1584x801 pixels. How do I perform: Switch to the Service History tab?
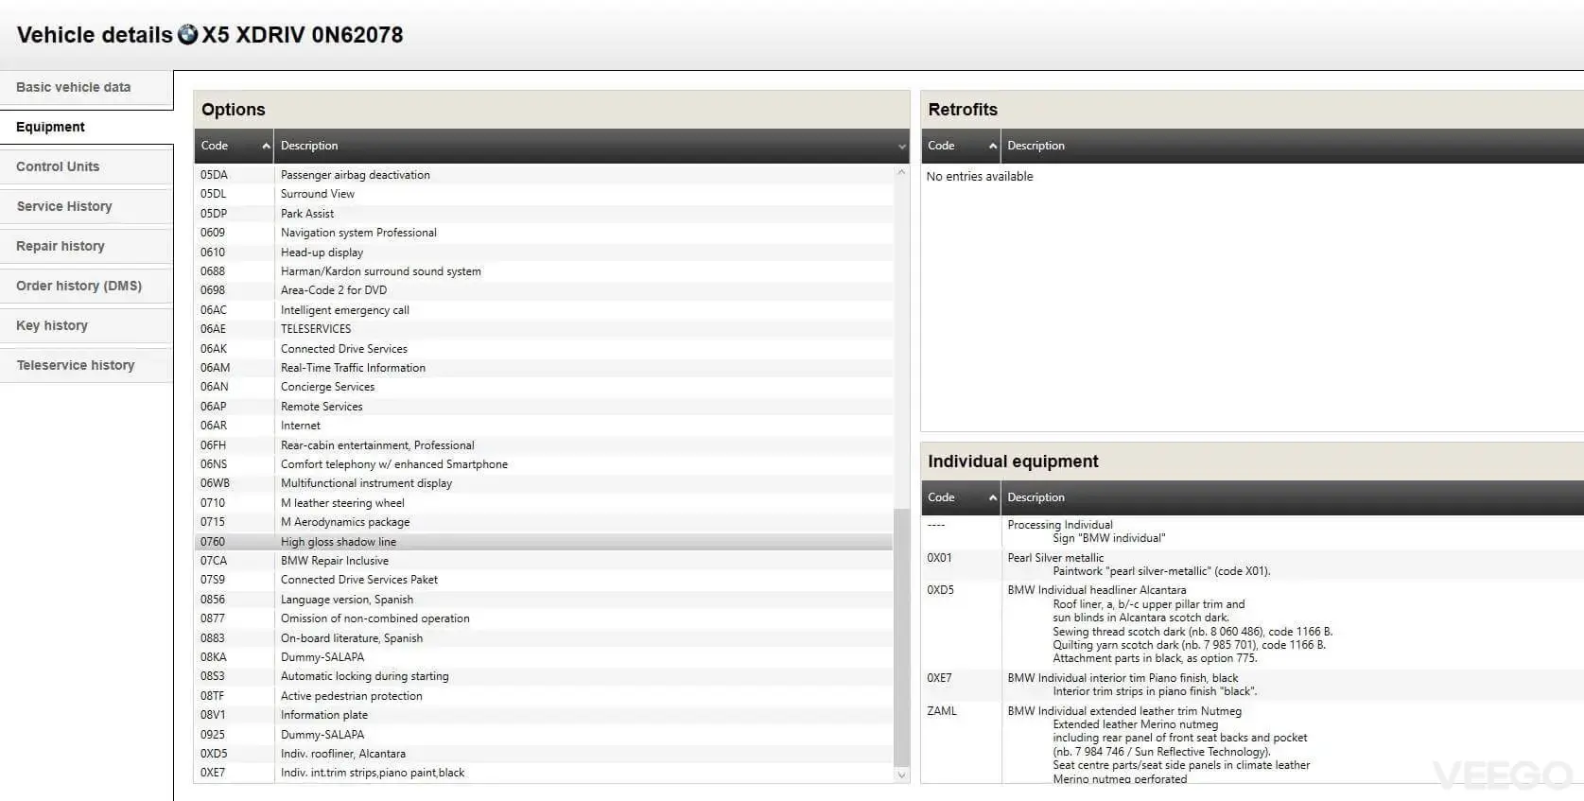click(86, 206)
